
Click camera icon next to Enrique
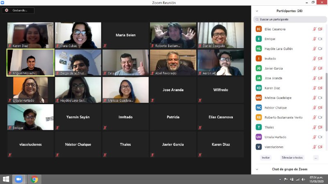point(320,39)
